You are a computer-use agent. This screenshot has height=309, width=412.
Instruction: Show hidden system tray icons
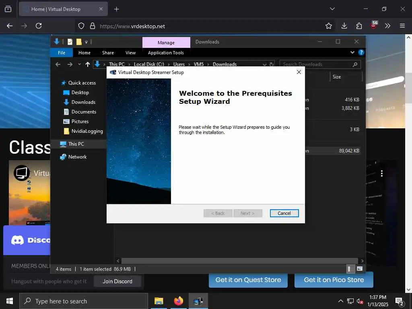[340, 301]
